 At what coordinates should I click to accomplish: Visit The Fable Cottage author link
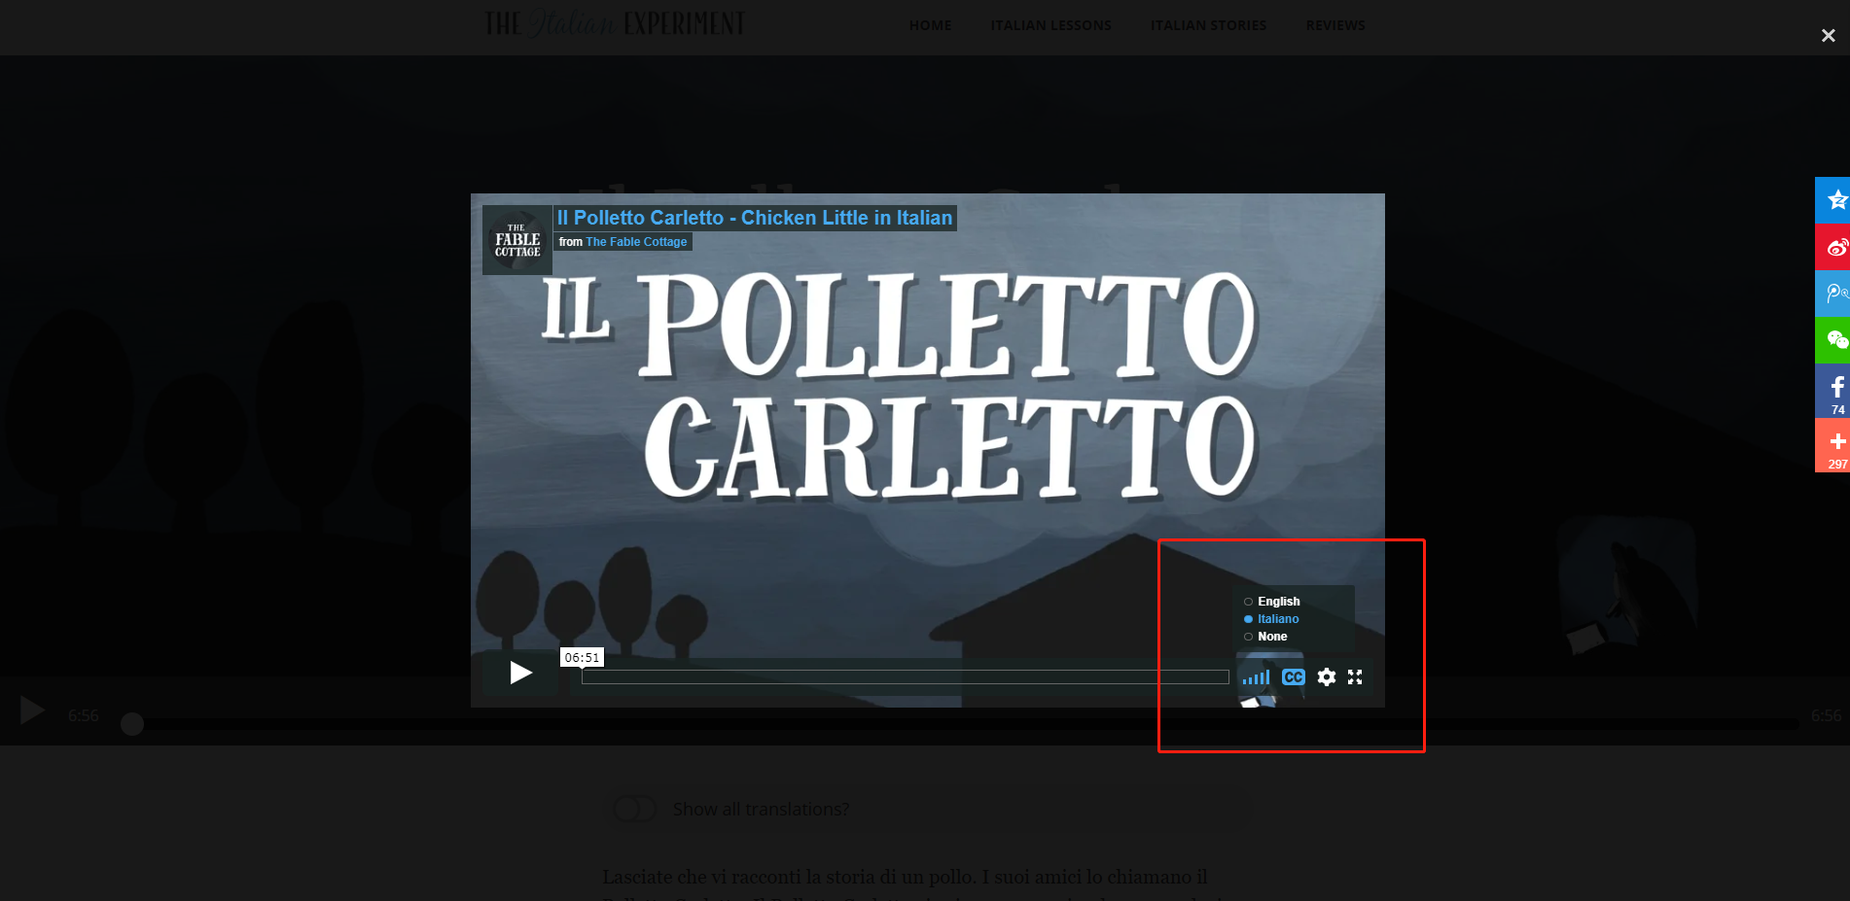tap(636, 242)
